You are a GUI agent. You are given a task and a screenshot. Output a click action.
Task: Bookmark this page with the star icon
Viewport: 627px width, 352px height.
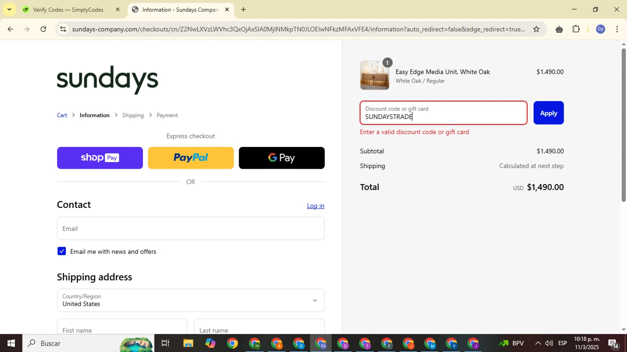click(536, 29)
